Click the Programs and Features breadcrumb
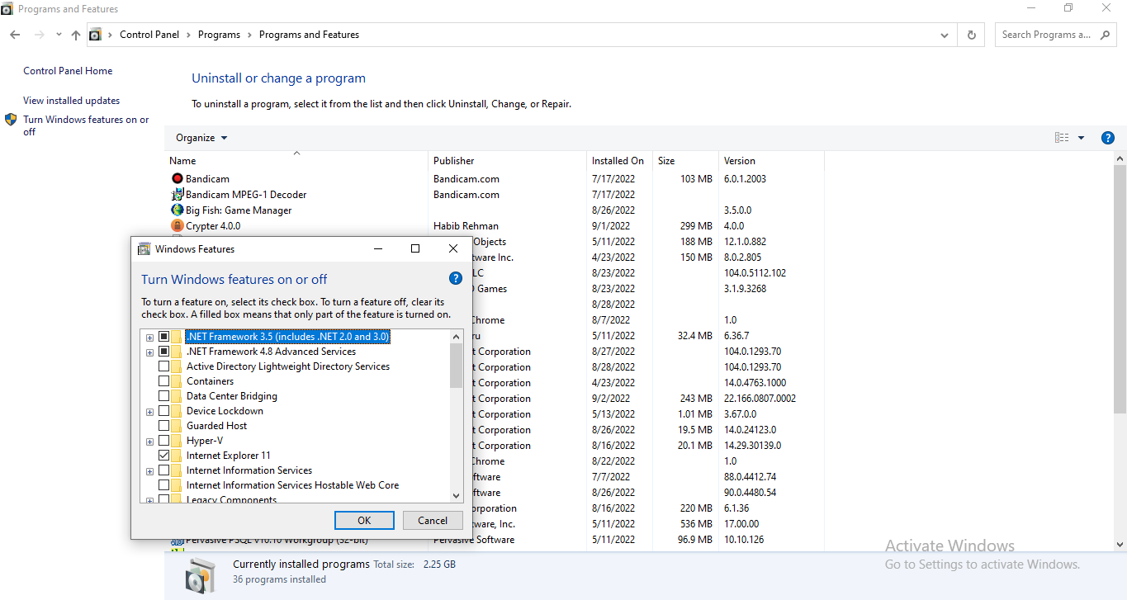 pyautogui.click(x=309, y=35)
